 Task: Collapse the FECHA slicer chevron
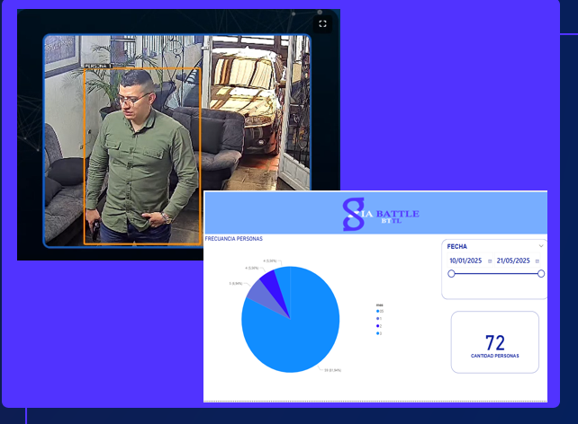541,246
